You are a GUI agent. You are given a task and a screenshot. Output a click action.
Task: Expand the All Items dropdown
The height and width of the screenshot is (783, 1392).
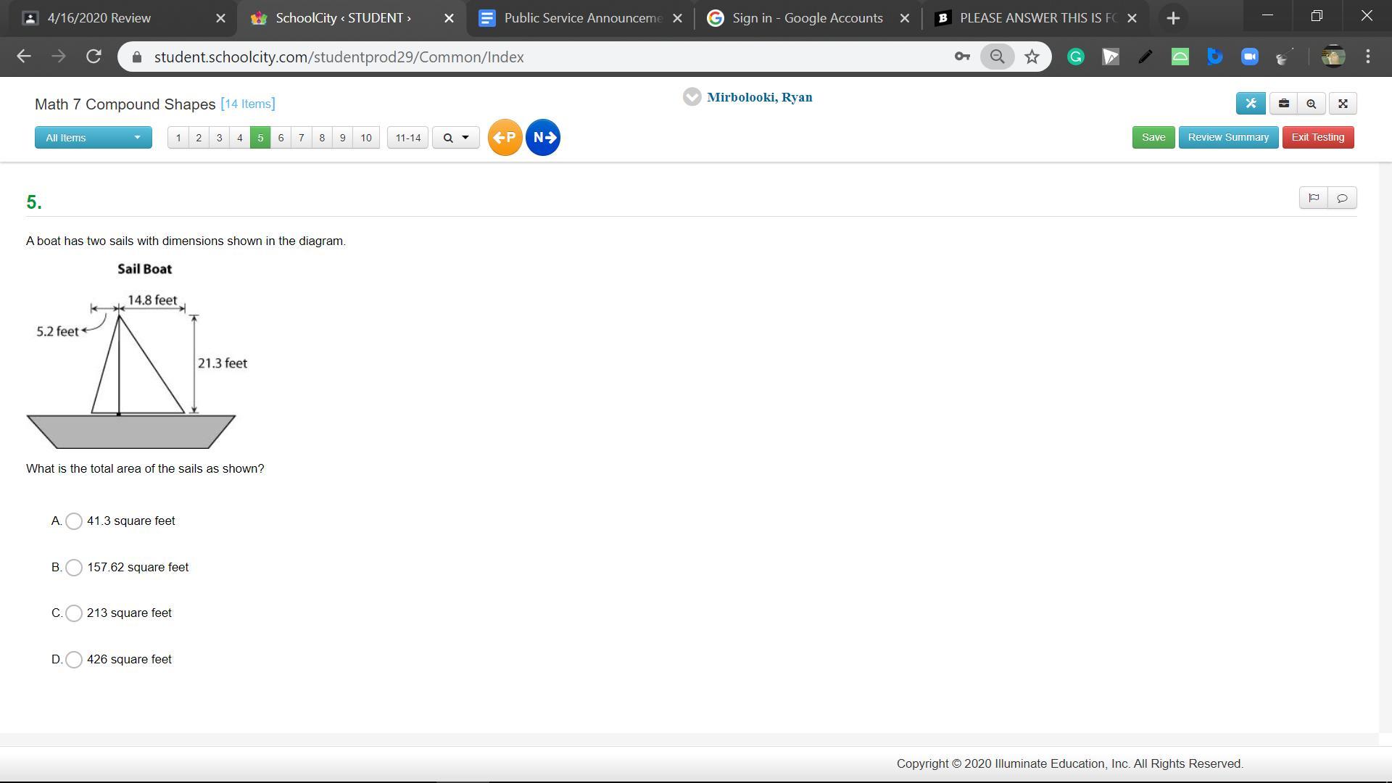93,138
